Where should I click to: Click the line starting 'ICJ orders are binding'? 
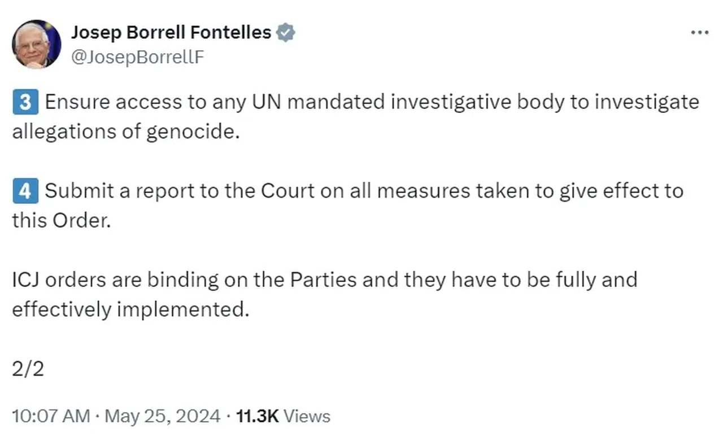(x=324, y=280)
